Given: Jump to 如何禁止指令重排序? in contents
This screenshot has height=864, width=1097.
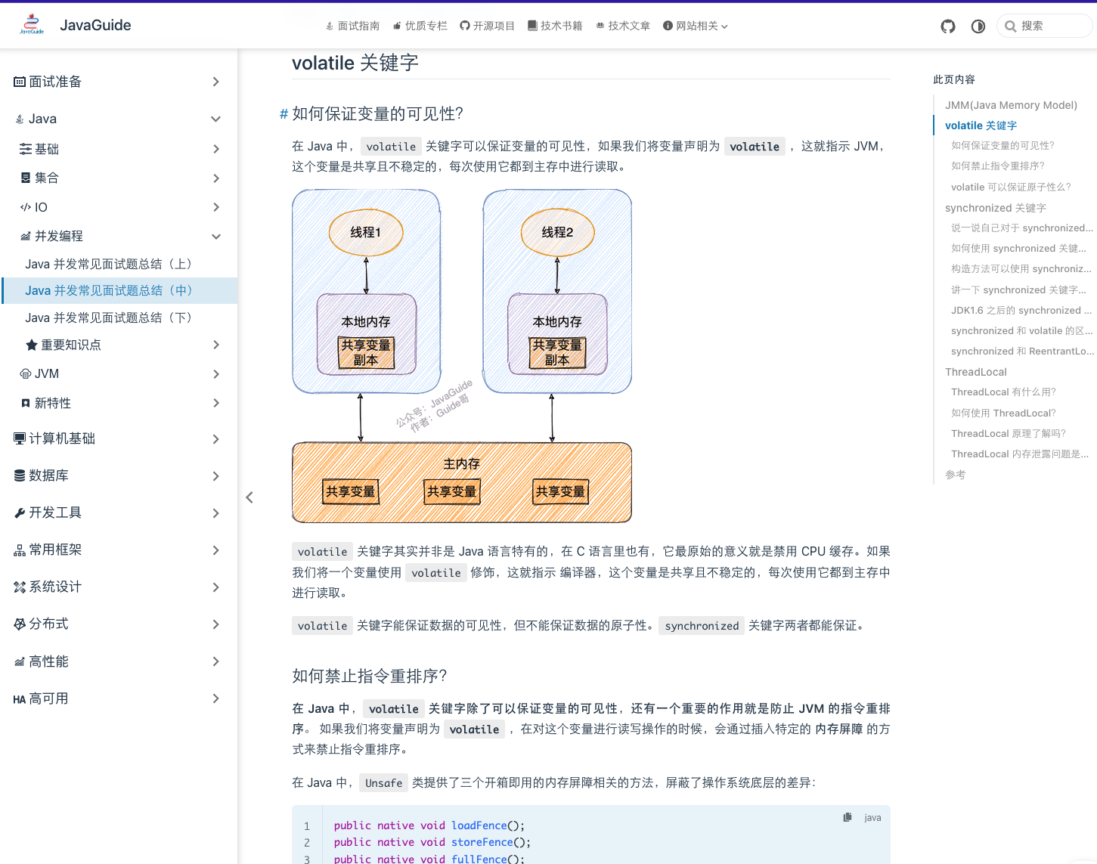Looking at the screenshot, I should click(x=998, y=166).
